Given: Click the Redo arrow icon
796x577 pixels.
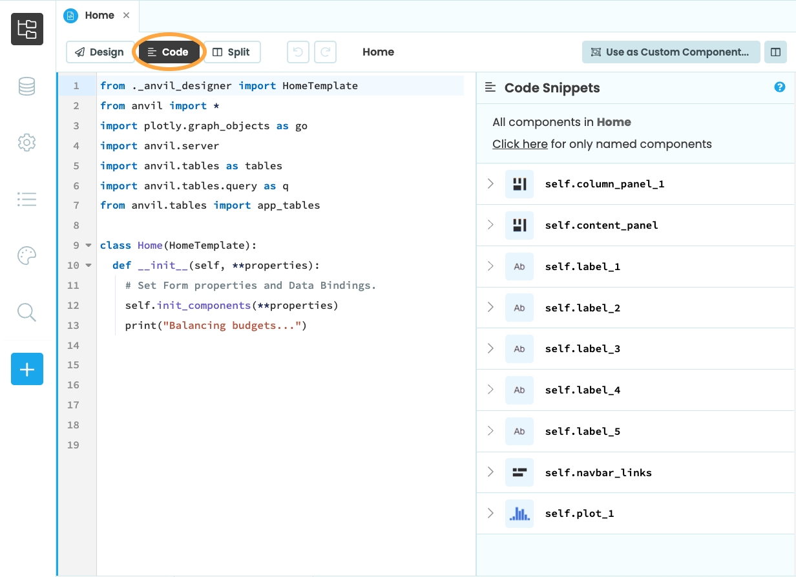Looking at the screenshot, I should coord(325,52).
